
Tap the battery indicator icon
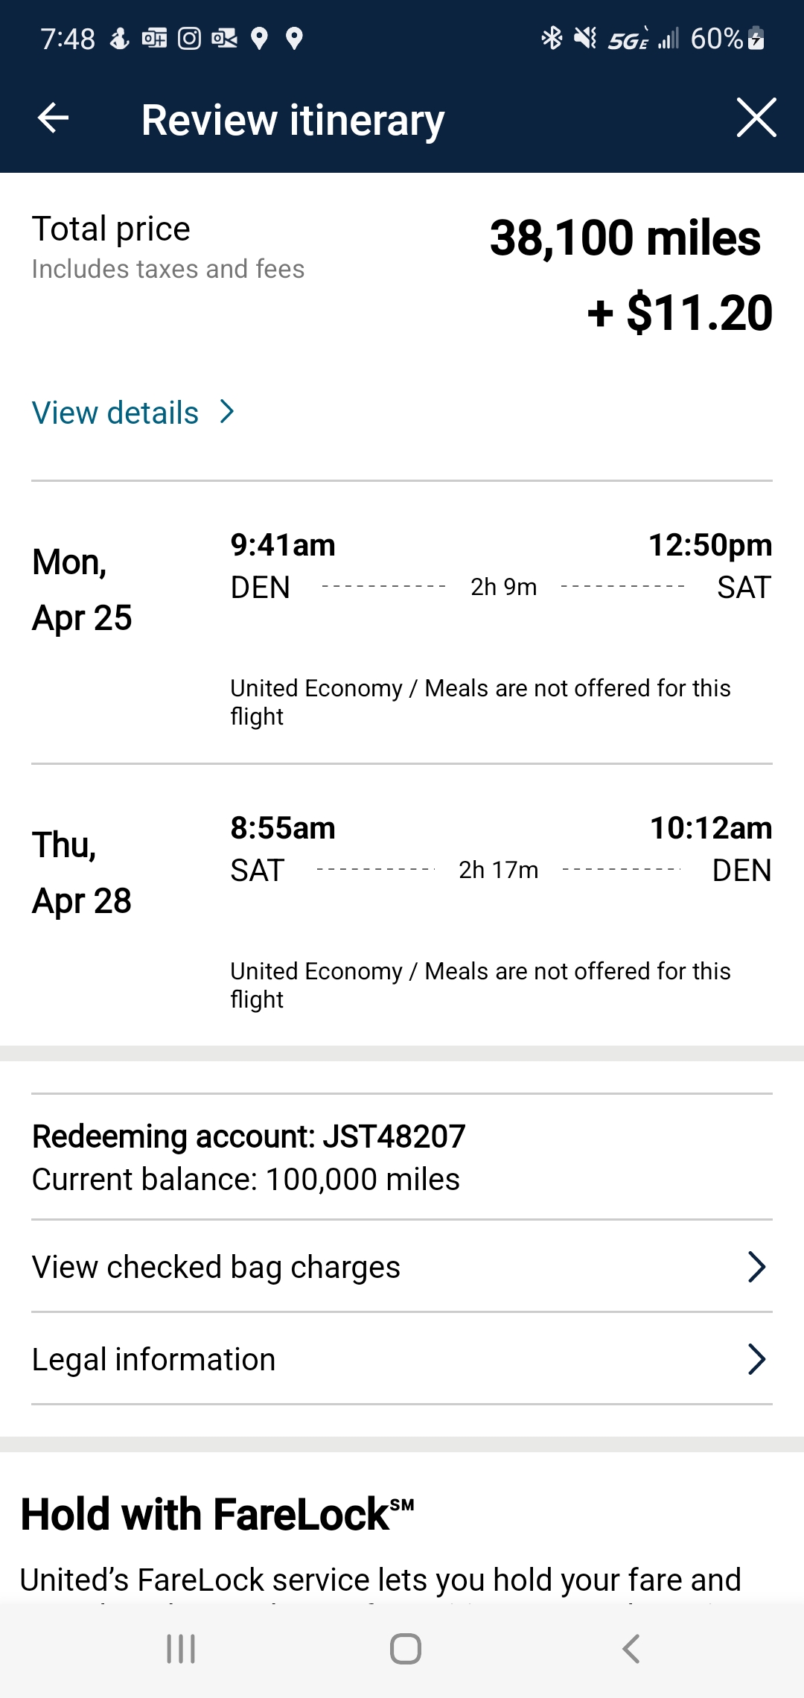click(x=756, y=38)
